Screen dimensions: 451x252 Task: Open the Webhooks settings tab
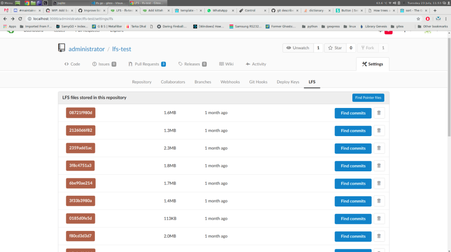(230, 82)
